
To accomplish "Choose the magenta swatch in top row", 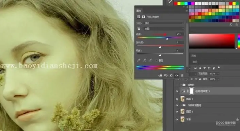I will (x=193, y=3).
